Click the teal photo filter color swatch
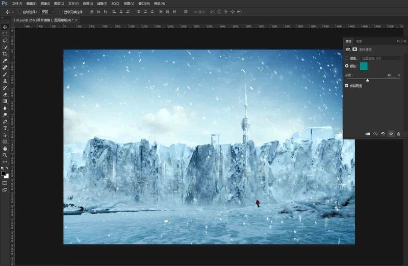Screen dimensions: 408x266 pyautogui.click(x=364, y=66)
